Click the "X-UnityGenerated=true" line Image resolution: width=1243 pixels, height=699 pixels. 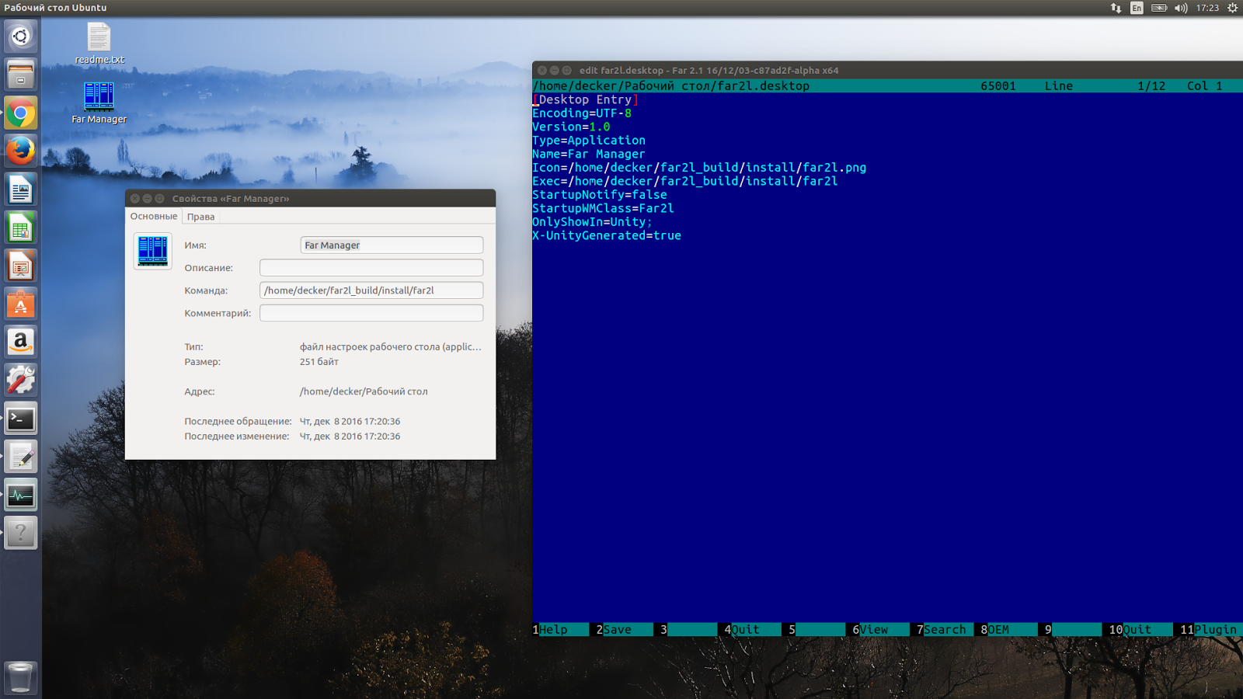[x=607, y=236]
